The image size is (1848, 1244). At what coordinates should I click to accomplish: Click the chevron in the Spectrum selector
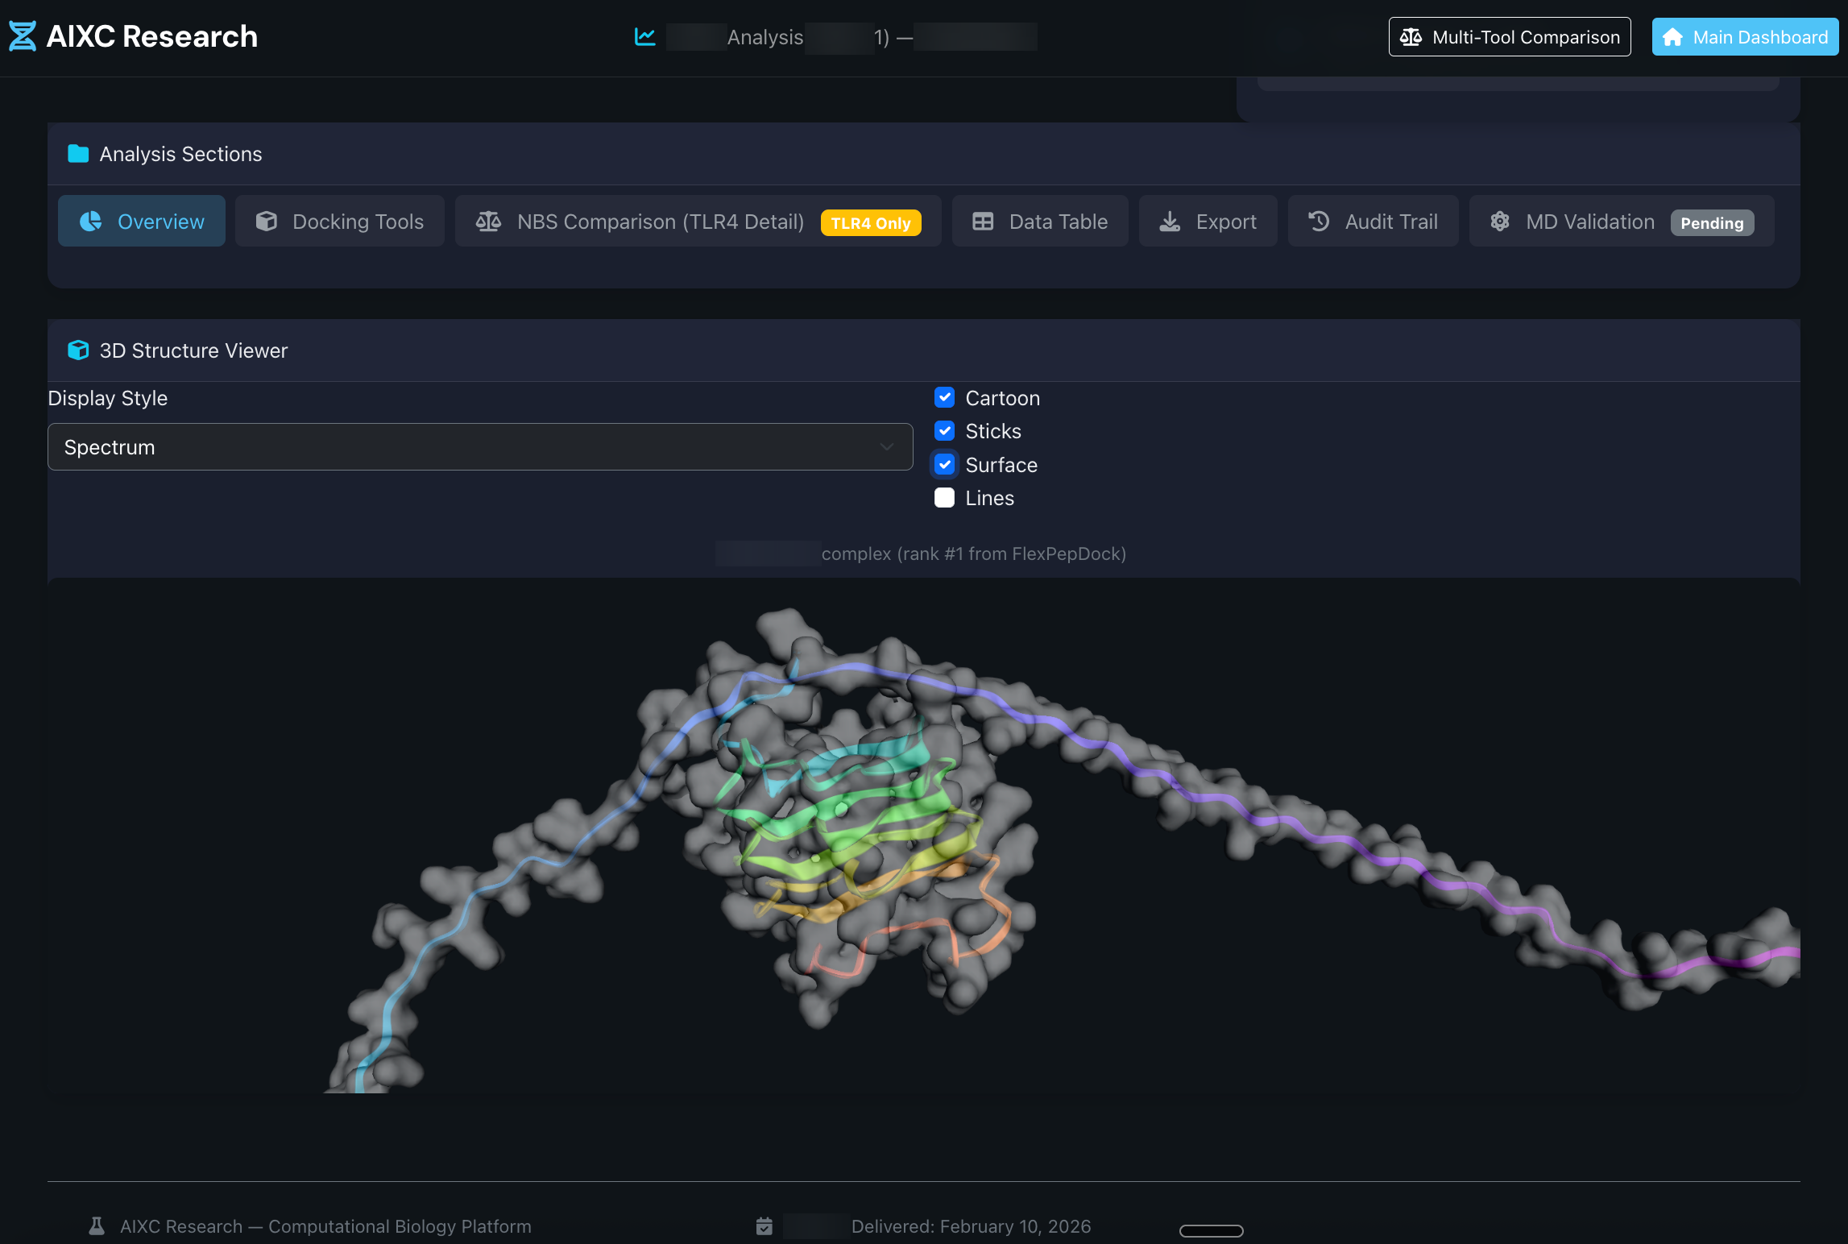point(886,446)
